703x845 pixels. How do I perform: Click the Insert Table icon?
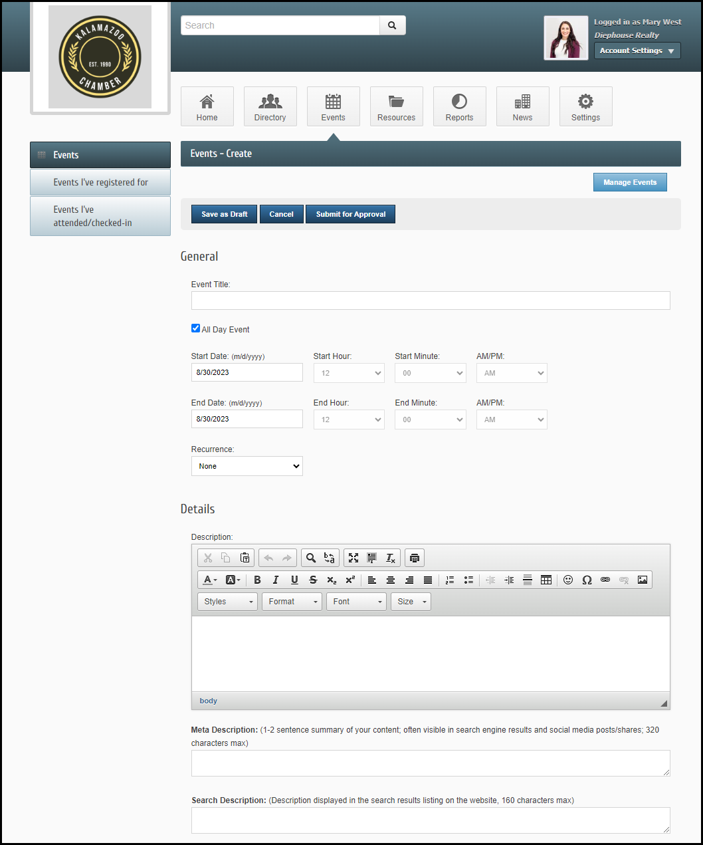546,580
